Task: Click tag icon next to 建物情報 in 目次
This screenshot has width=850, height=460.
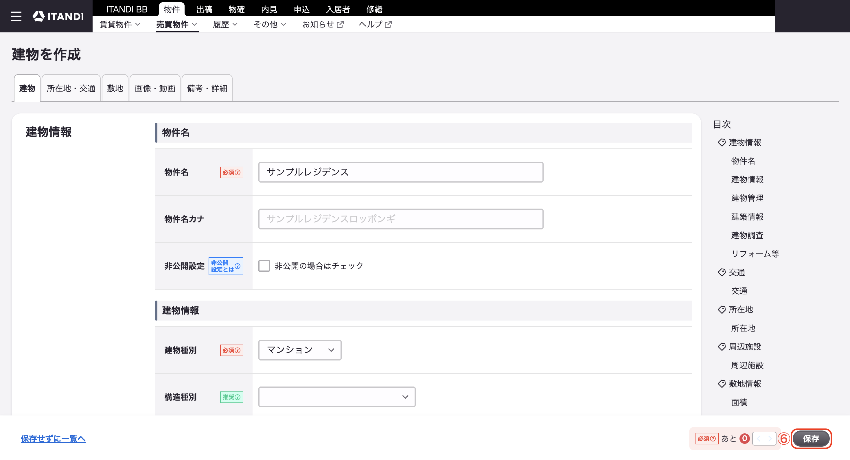Action: point(722,143)
